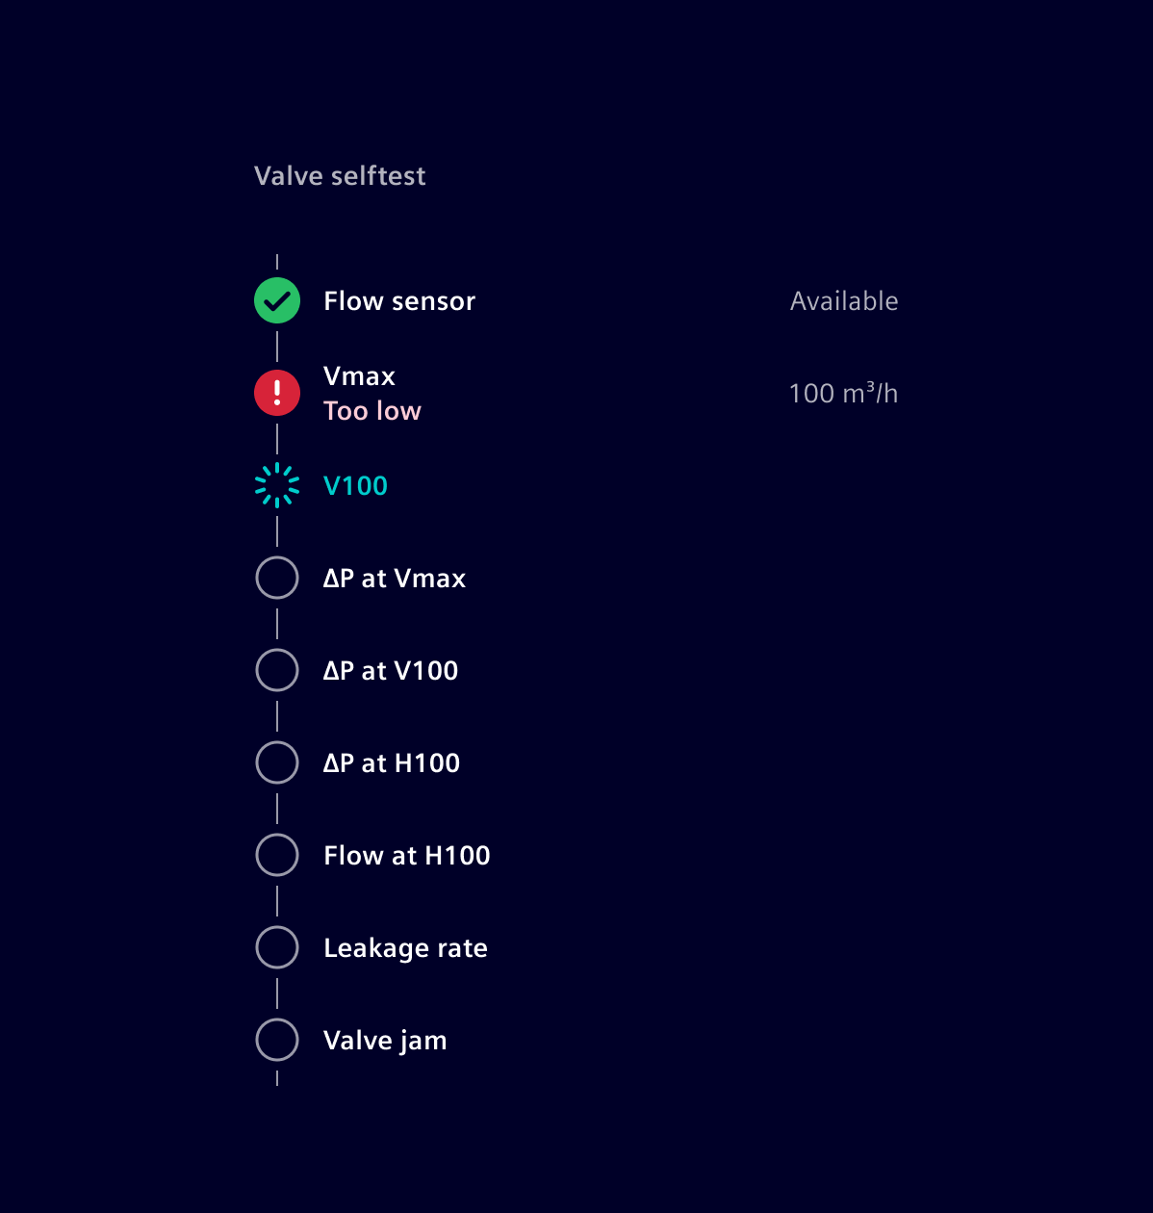The height and width of the screenshot is (1213, 1153).
Task: Select the Leakage rate step label
Action: 405,947
